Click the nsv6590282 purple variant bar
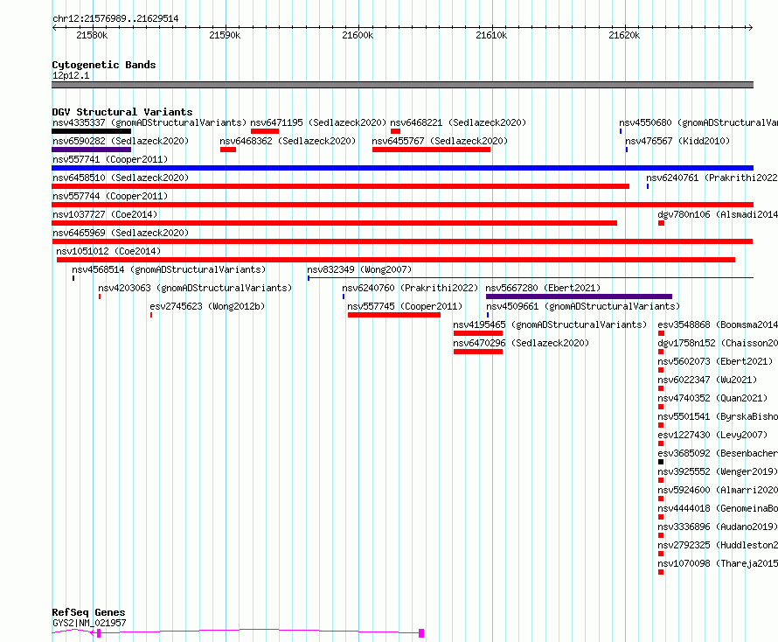This screenshot has width=778, height=642. (91, 150)
